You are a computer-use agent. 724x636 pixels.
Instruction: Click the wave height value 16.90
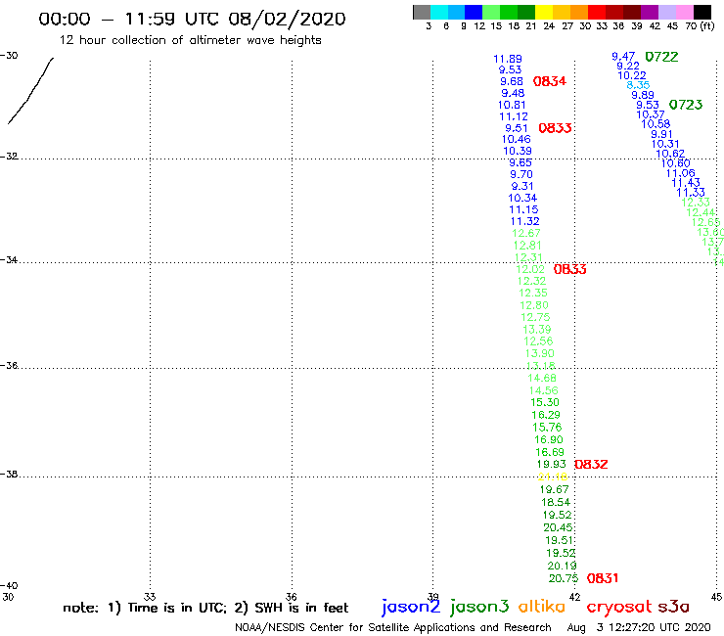[x=549, y=439]
